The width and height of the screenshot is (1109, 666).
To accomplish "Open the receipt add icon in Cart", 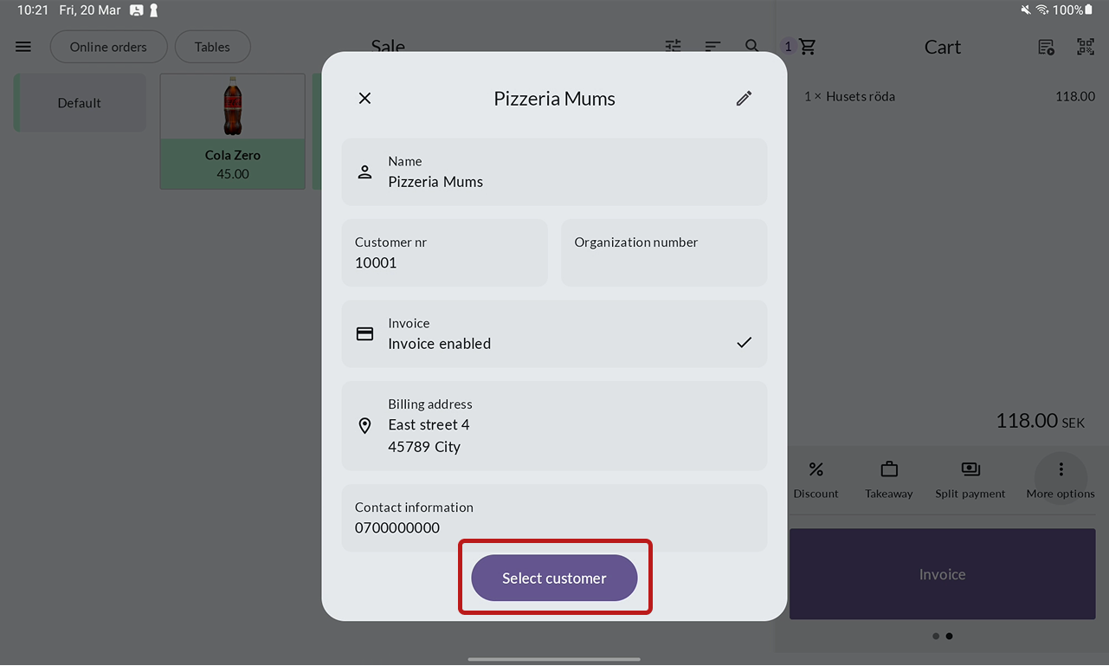I will (1046, 47).
